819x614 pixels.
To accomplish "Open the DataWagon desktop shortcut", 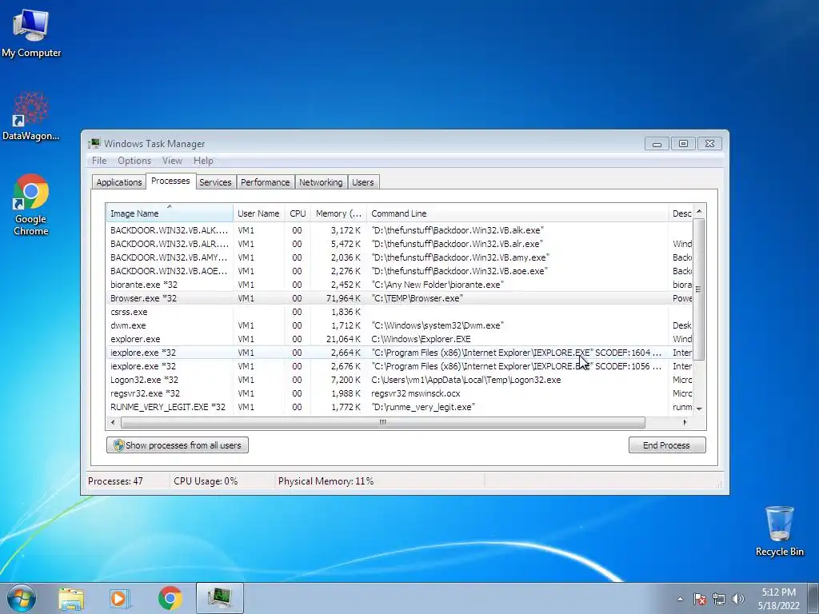I will point(31,116).
